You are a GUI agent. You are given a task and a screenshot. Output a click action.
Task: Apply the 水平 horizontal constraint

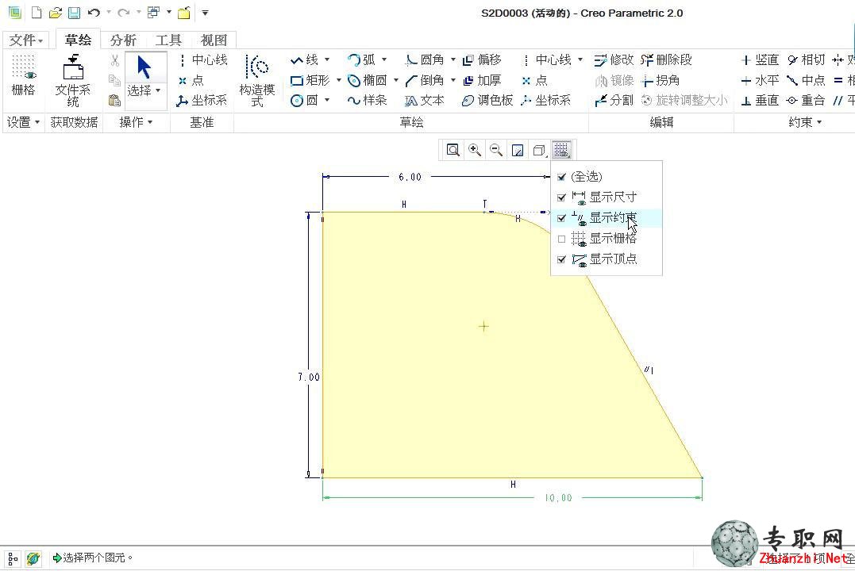[760, 81]
